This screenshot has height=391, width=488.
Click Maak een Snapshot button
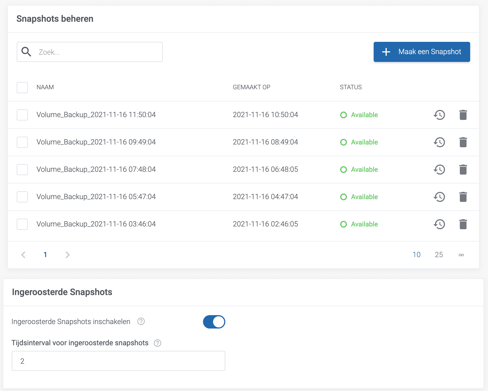point(422,52)
